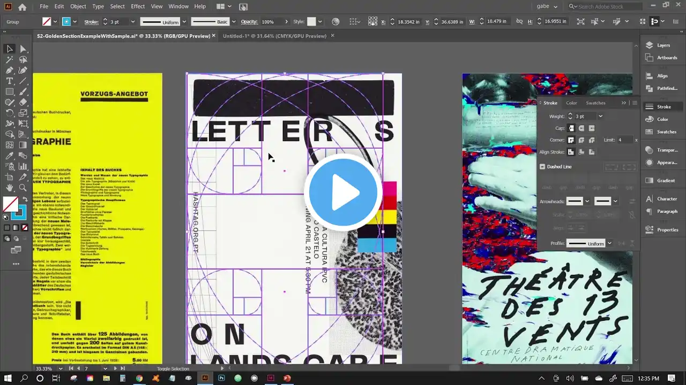Select the Eraser tool
This screenshot has width=686, height=385.
(x=23, y=102)
